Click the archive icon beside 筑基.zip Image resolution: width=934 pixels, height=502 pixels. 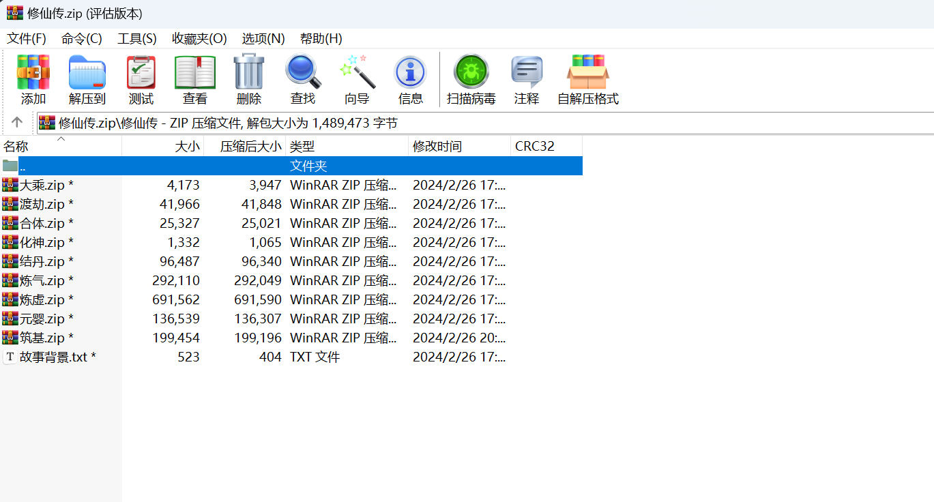click(10, 338)
